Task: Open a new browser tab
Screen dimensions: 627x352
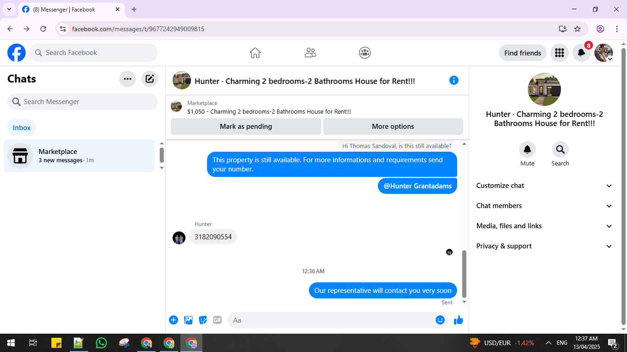Action: click(134, 9)
